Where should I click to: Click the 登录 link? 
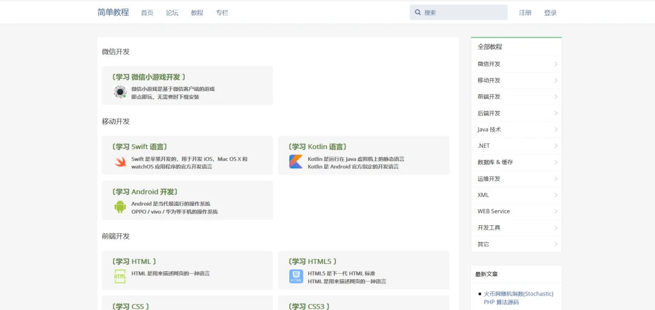point(550,13)
